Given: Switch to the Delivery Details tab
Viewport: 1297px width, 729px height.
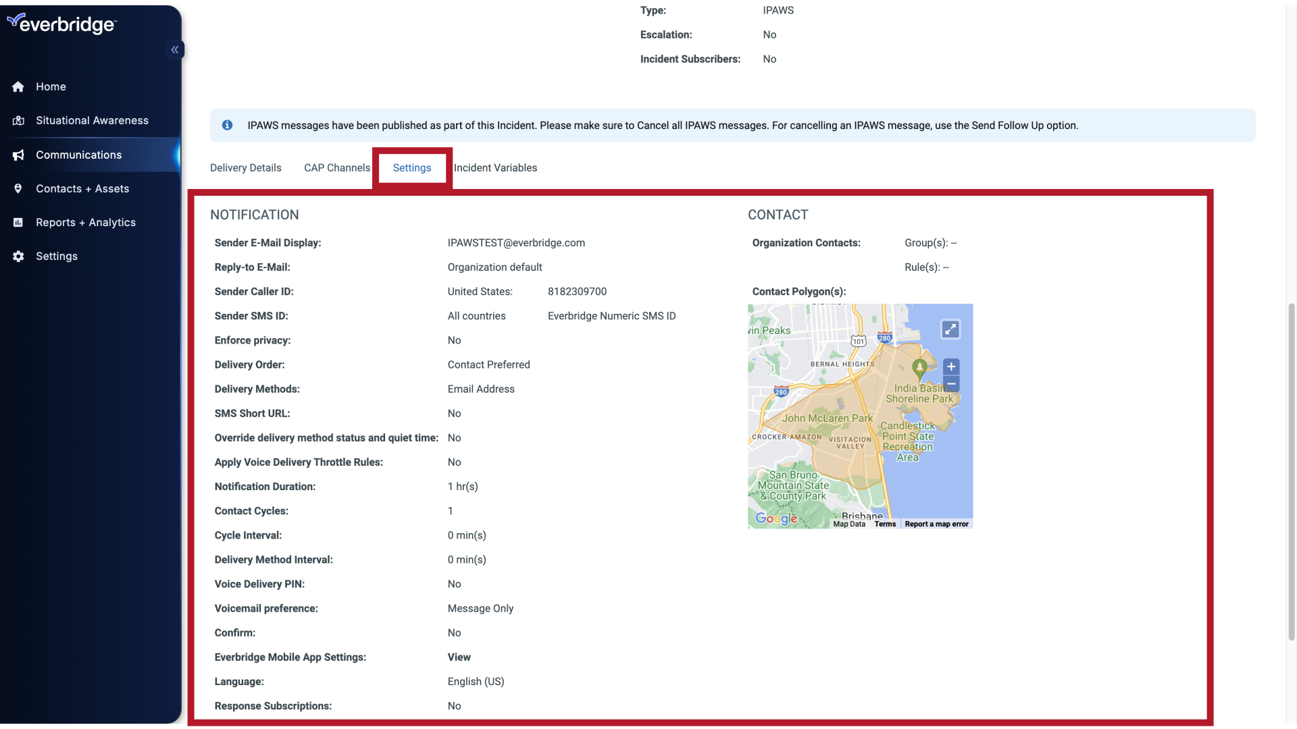Looking at the screenshot, I should (x=245, y=168).
